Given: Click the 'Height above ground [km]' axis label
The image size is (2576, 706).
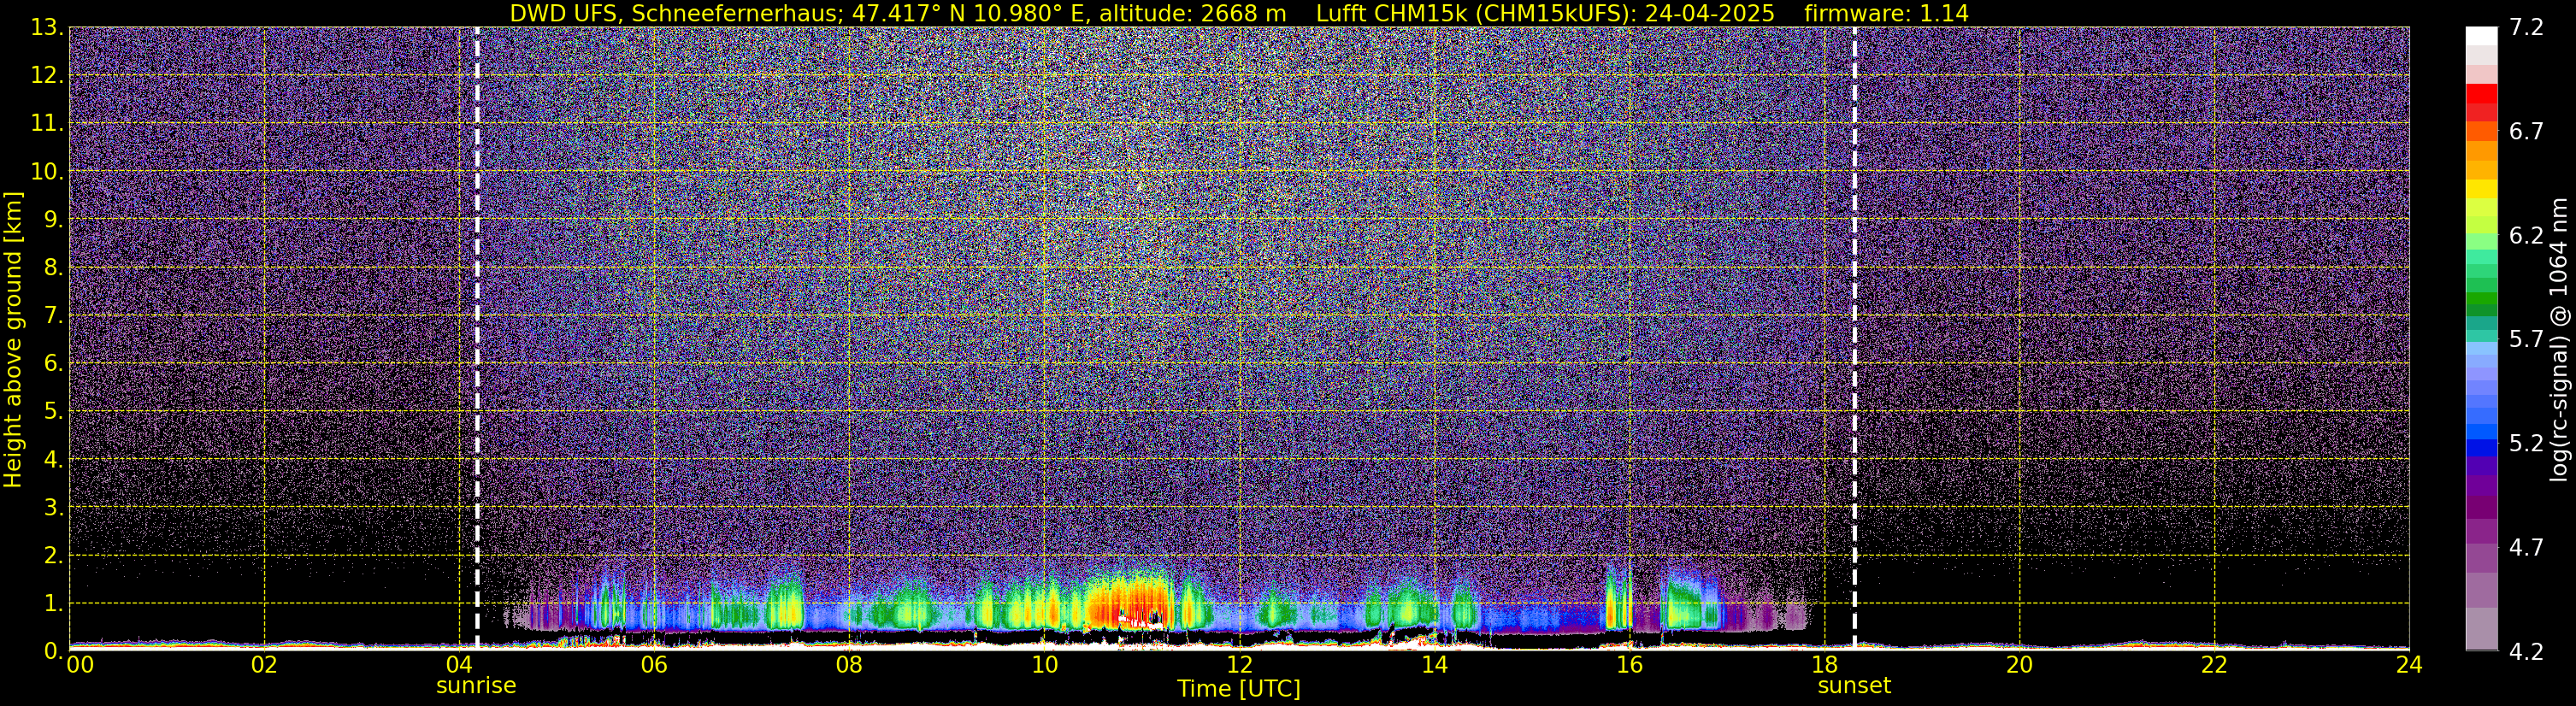Looking at the screenshot, I should point(13,339).
